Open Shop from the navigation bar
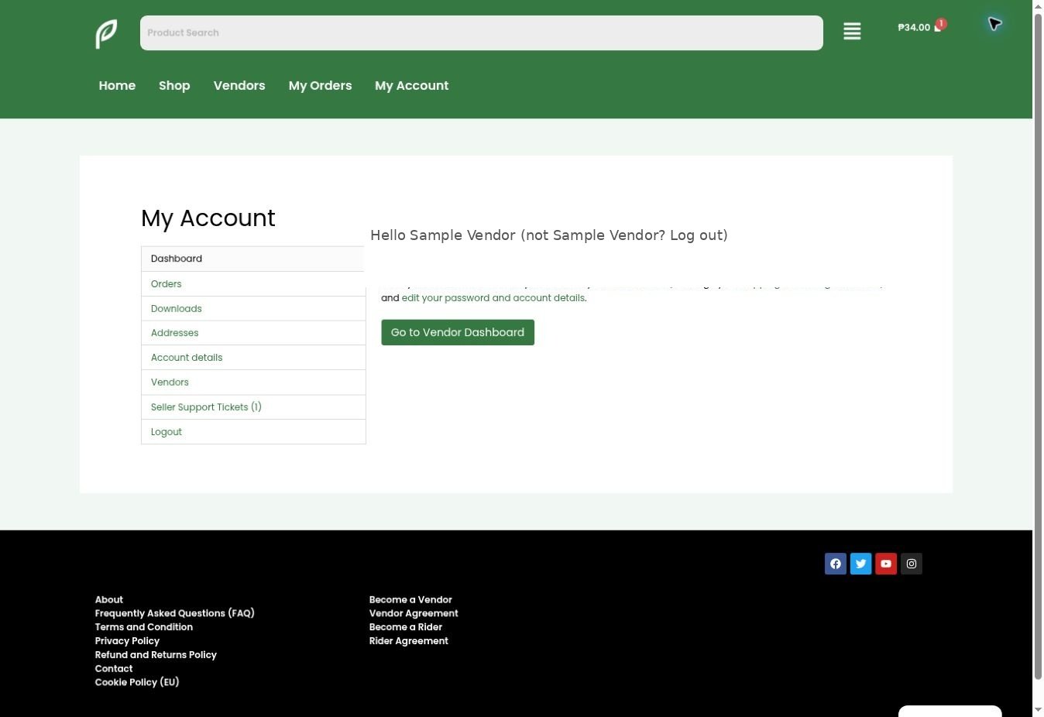 click(174, 86)
